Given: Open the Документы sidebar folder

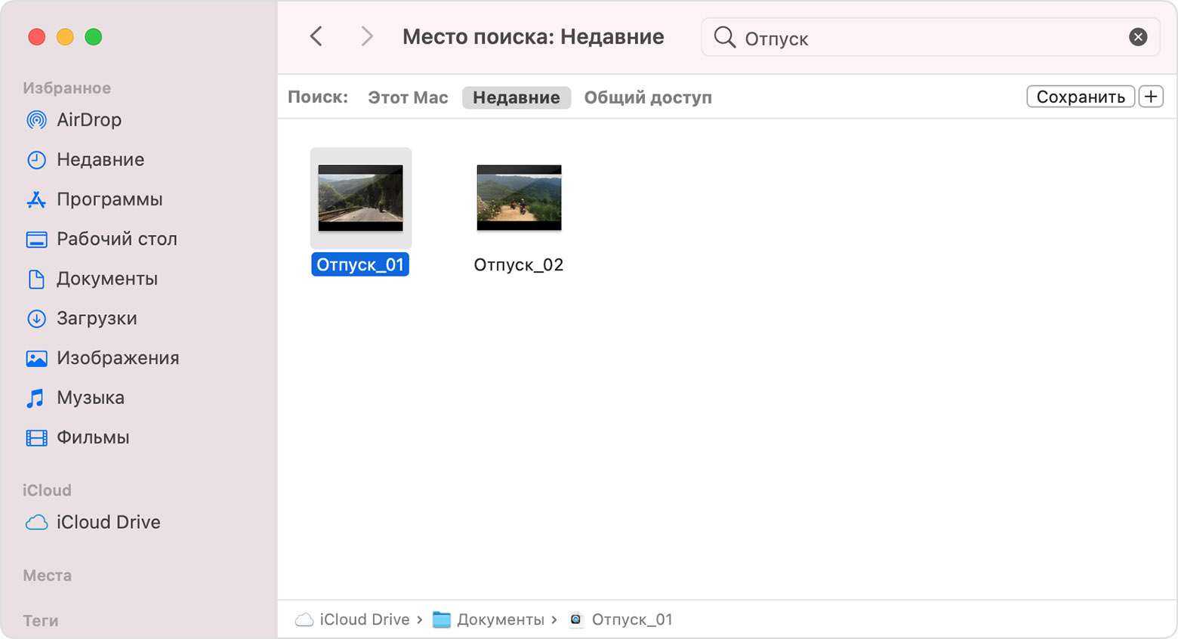Looking at the screenshot, I should point(106,279).
